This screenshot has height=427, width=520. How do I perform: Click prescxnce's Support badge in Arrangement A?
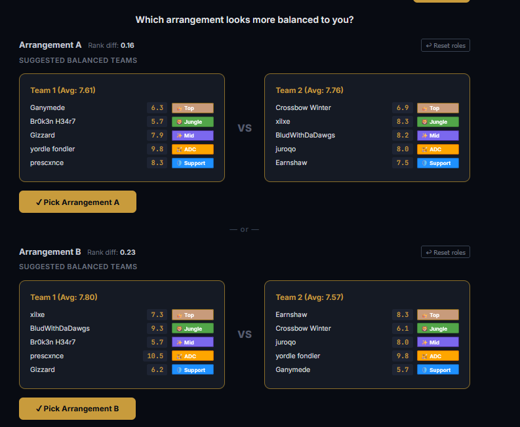pyautogui.click(x=193, y=163)
